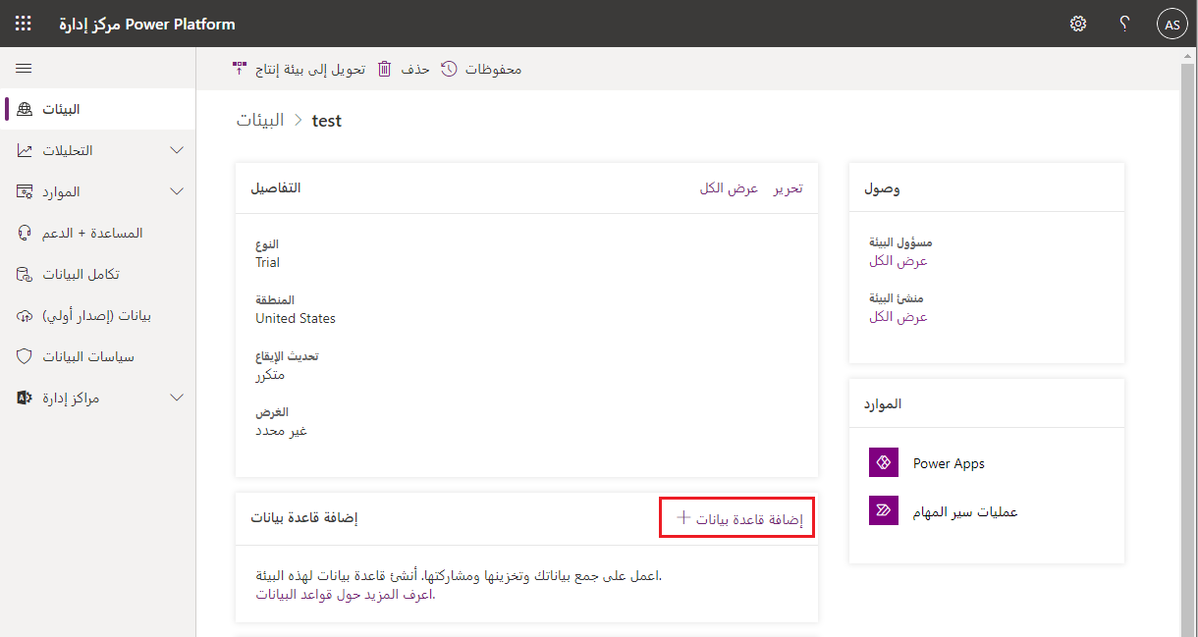This screenshot has height=637, width=1198.
Task: Click عرض الكل under منشئ البيئة
Action: point(898,317)
